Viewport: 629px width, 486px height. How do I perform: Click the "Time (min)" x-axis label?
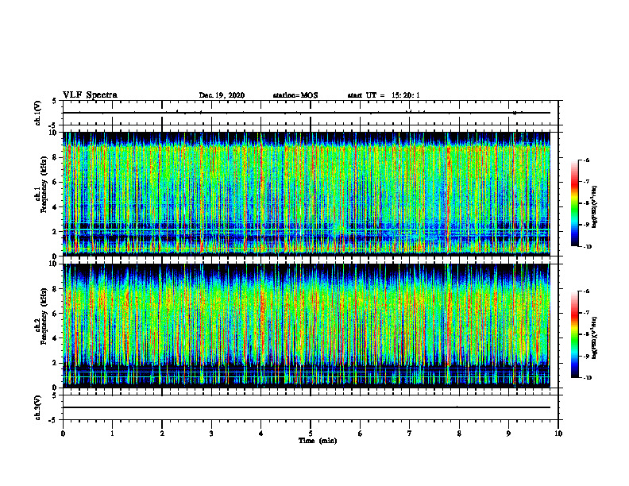click(318, 441)
